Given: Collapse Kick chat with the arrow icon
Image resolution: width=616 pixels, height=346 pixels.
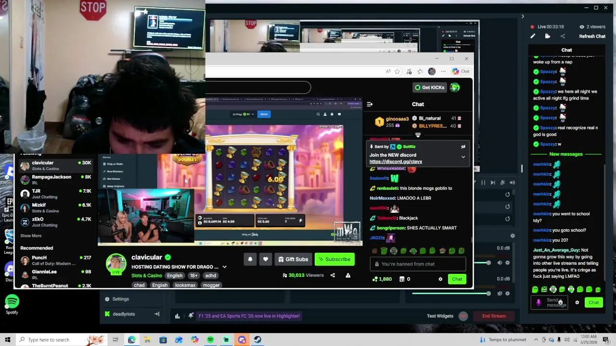Looking at the screenshot, I should (x=370, y=104).
